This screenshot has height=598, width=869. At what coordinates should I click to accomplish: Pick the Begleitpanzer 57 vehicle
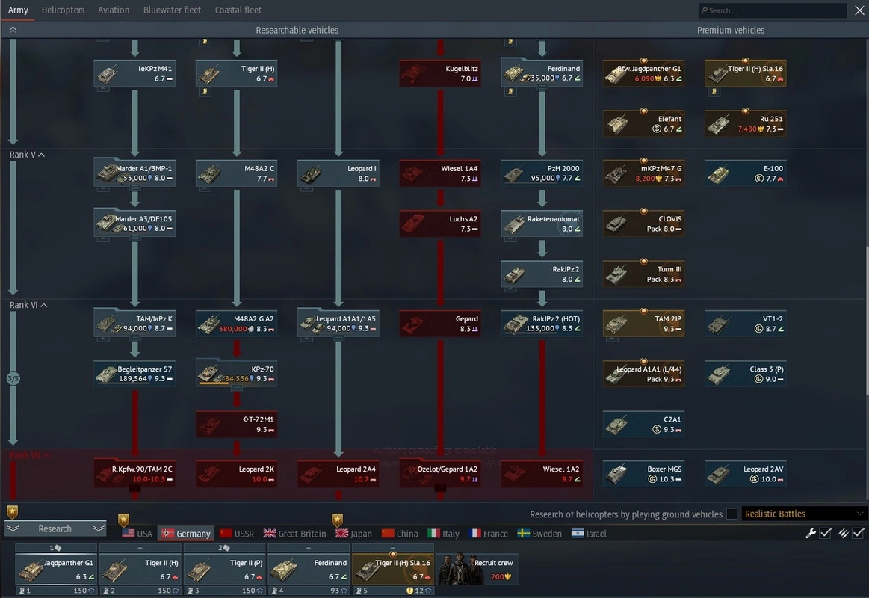click(x=135, y=374)
